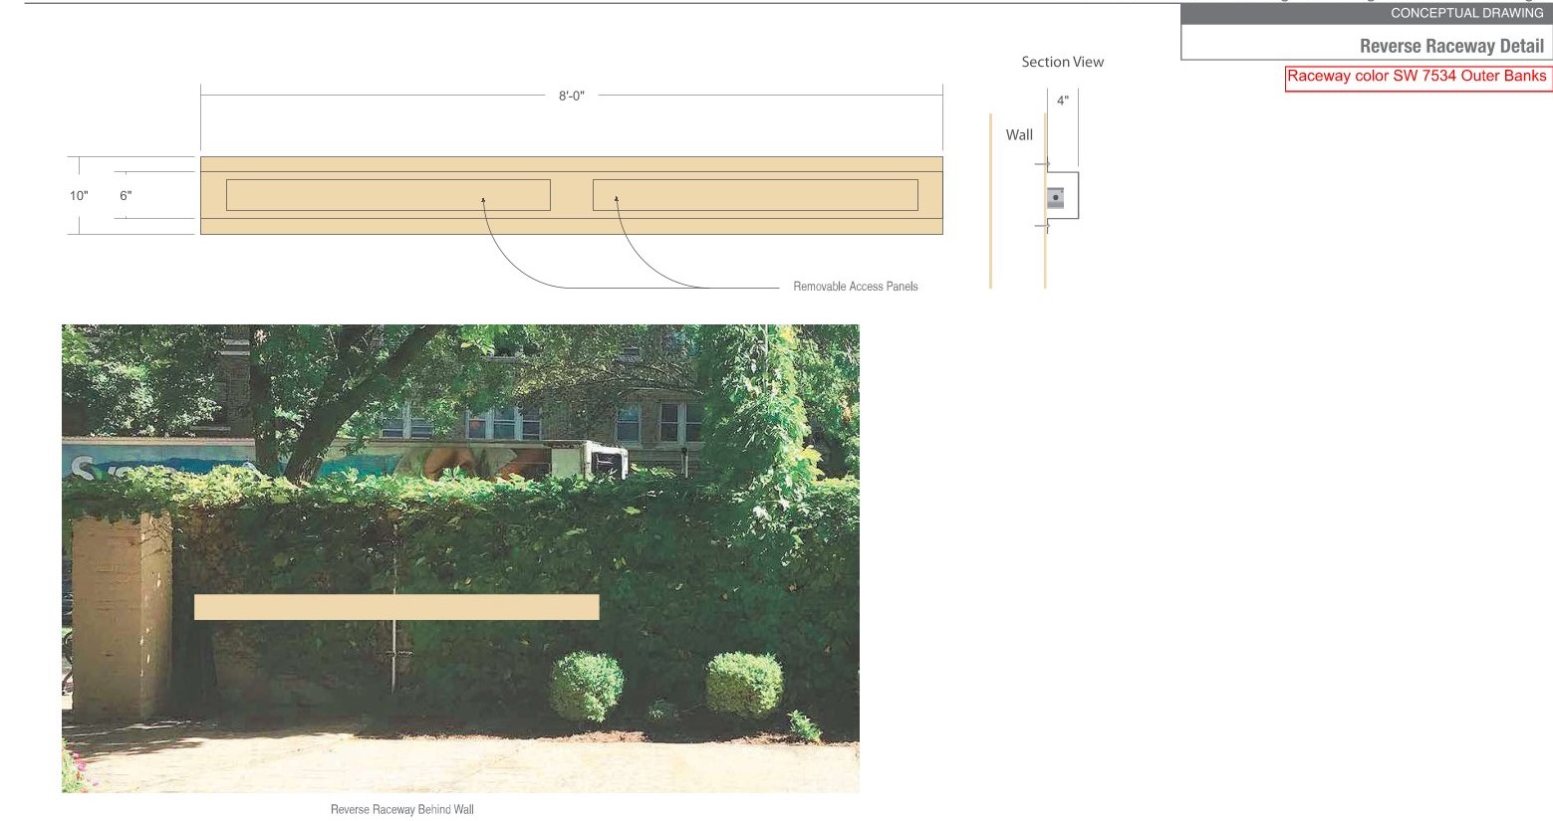Click the left round shrub in photo
Viewport: 1553px width, 821px height.
click(x=586, y=685)
